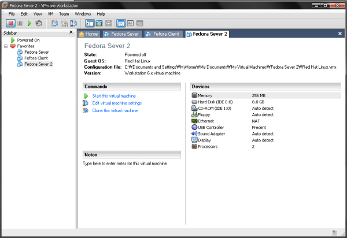Click the Reset toolbar button
347x238 pixels.
[39, 23]
